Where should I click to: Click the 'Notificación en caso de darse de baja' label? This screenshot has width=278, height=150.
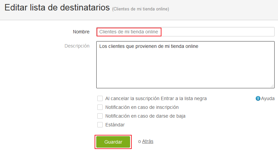point(145,116)
